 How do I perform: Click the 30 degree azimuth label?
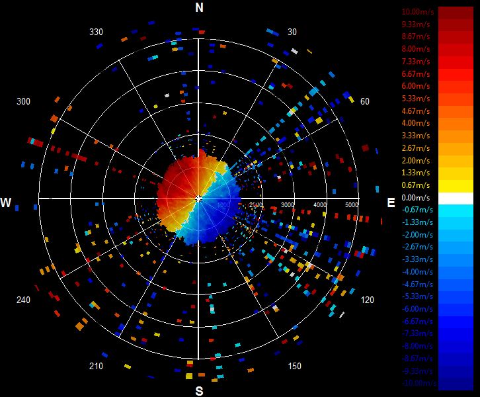point(292,32)
